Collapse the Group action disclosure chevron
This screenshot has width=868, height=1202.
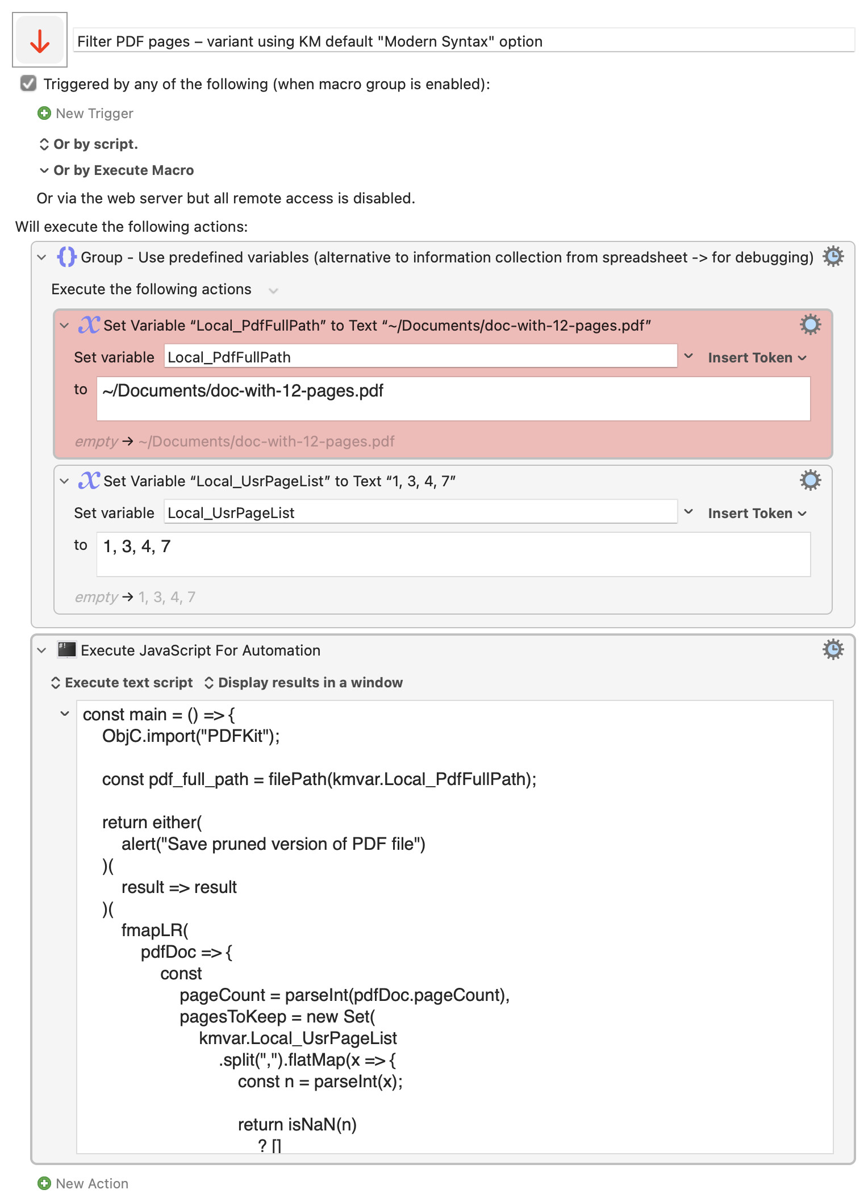tap(41, 257)
